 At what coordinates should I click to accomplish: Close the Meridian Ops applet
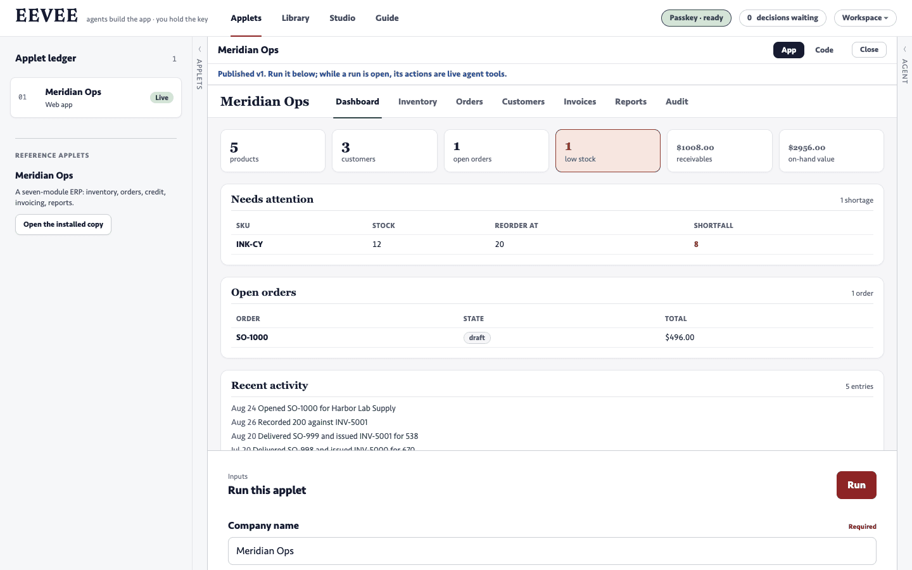(869, 49)
